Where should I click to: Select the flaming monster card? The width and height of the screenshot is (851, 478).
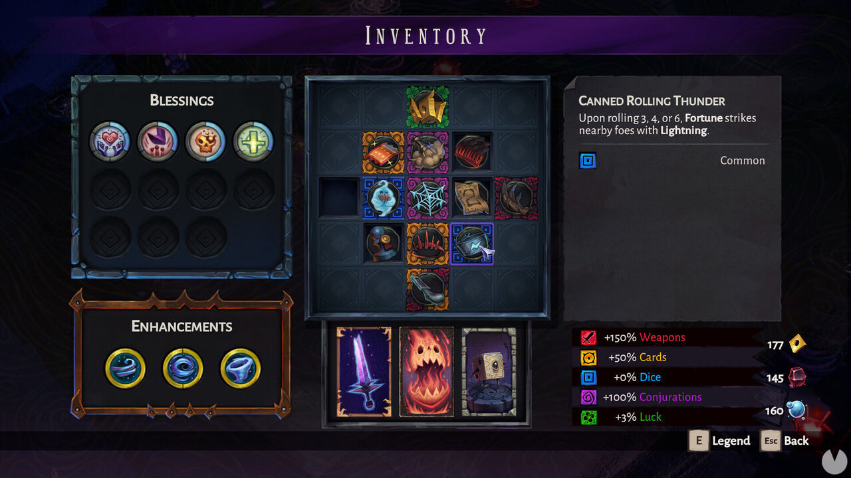[426, 372]
